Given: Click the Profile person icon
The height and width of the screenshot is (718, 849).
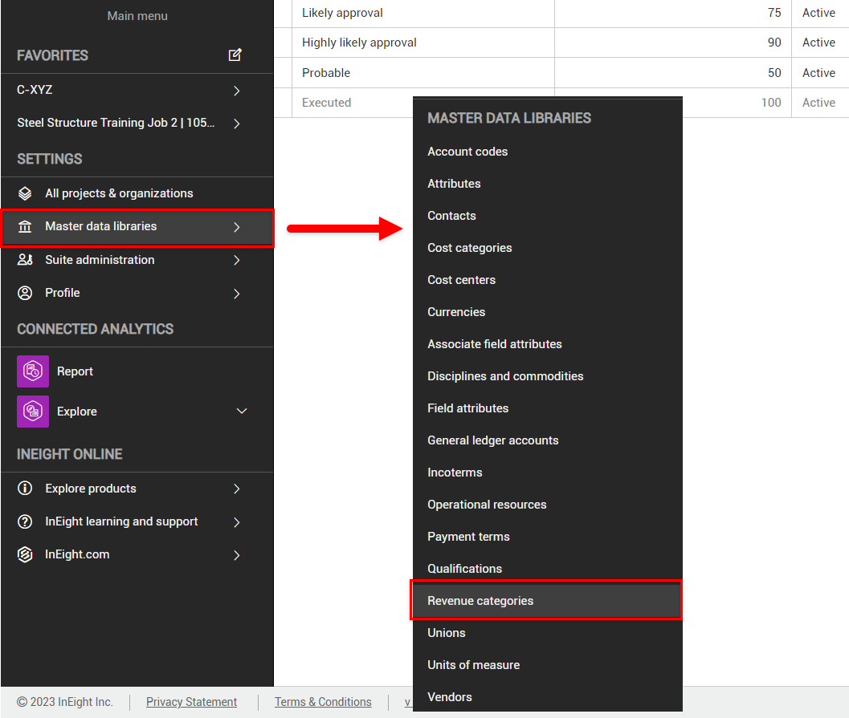Looking at the screenshot, I should [x=26, y=293].
